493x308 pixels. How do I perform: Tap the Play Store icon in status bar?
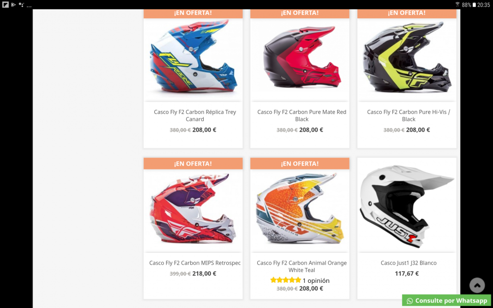13,5
